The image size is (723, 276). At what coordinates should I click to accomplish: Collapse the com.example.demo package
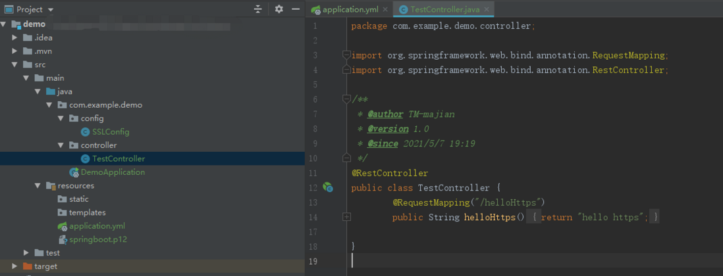point(50,105)
